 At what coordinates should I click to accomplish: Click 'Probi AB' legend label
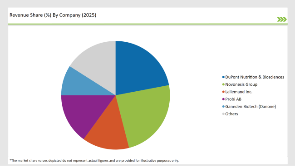233,99
